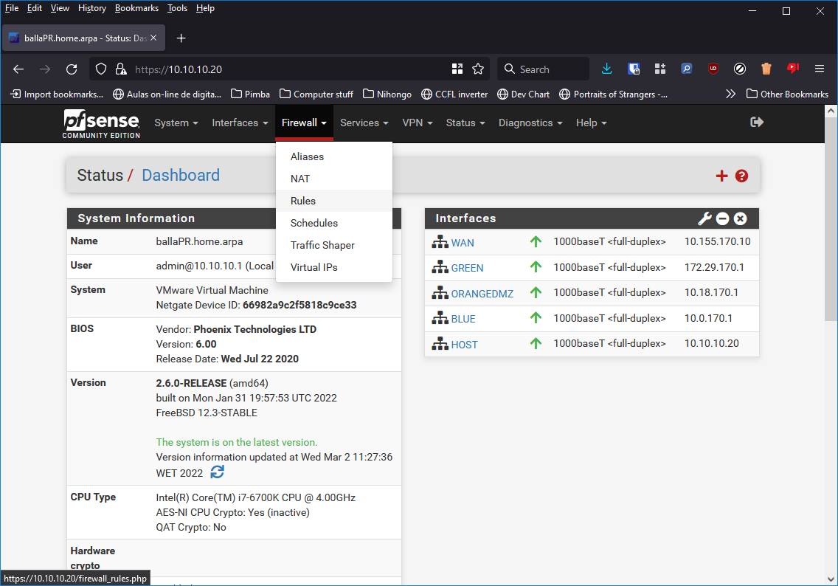Open a new browser tab
Viewport: 838px width, 586px height.
[181, 38]
